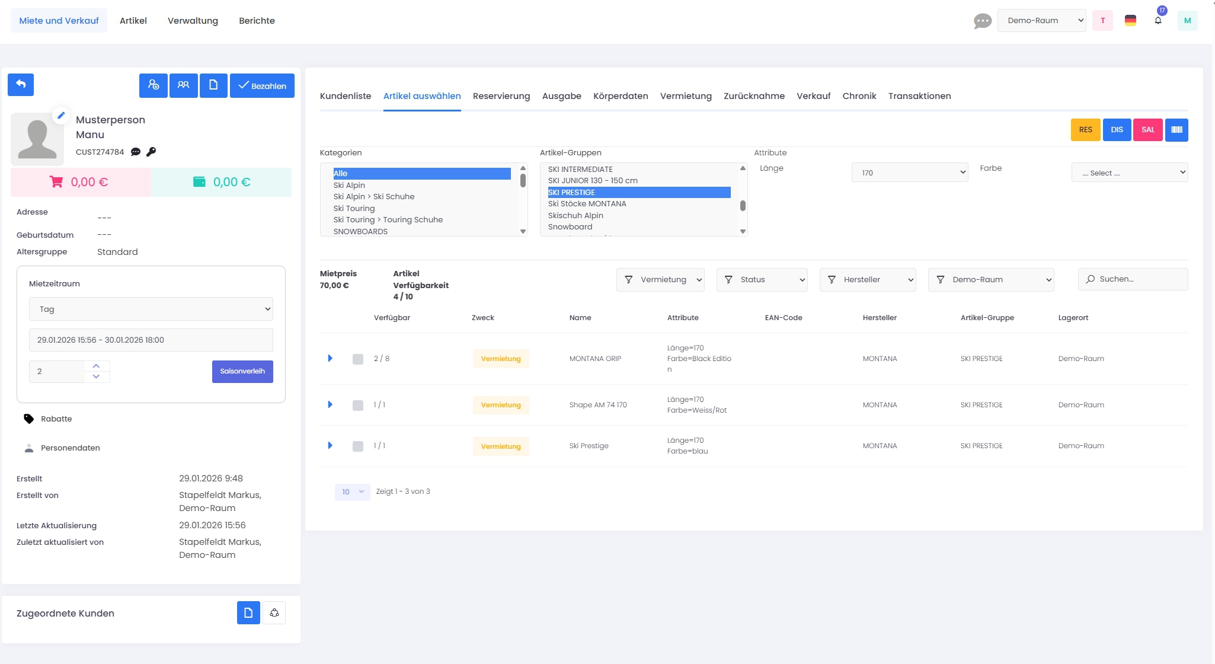
Task: Click the barcode scanner button
Action: pos(1176,130)
